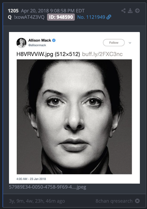Click the Allison Mack display name
The width and height of the screenshot is (147, 209).
(x=40, y=40)
